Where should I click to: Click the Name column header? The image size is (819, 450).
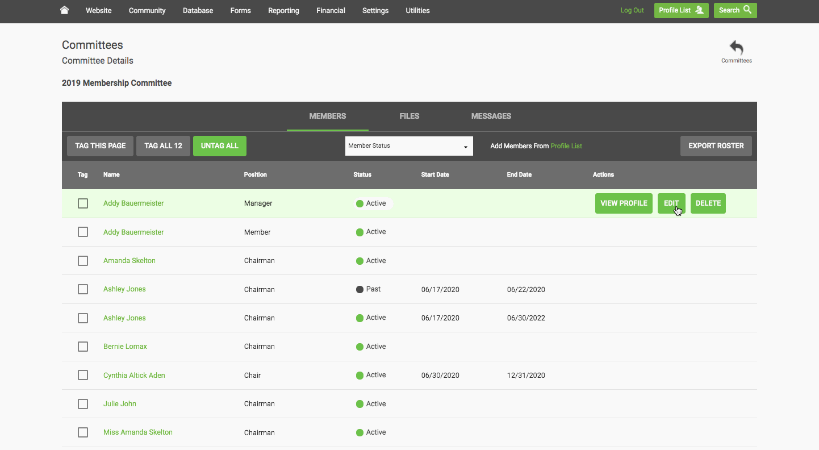[111, 174]
